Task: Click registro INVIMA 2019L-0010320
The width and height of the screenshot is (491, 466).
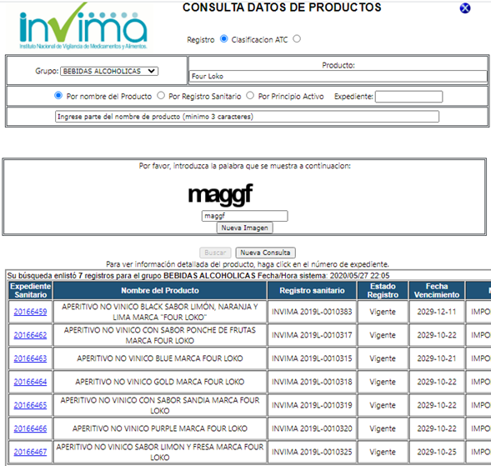Action: pyautogui.click(x=312, y=428)
